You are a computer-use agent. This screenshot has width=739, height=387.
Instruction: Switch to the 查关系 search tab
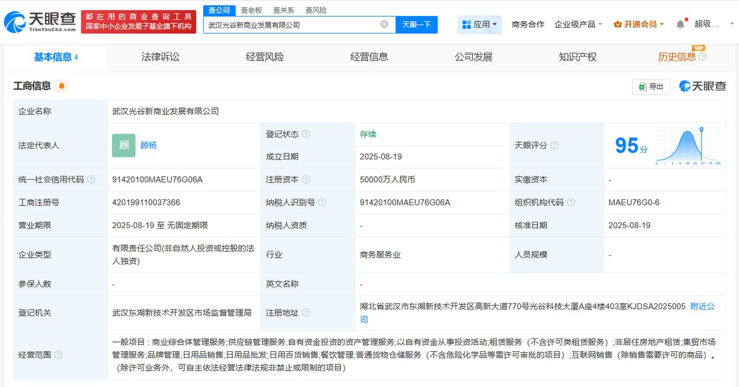coord(283,10)
